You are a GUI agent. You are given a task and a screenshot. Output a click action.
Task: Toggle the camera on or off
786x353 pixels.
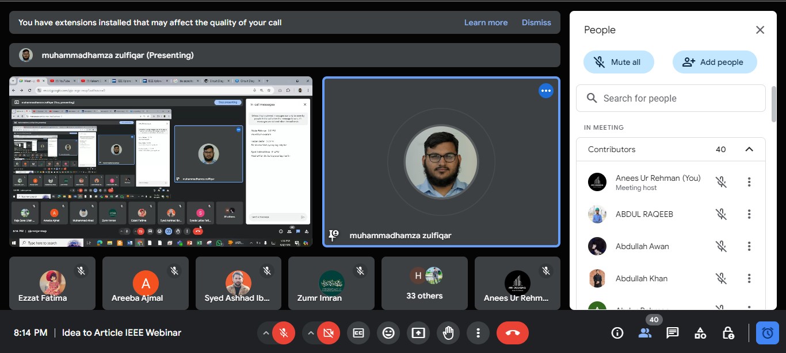coord(329,333)
